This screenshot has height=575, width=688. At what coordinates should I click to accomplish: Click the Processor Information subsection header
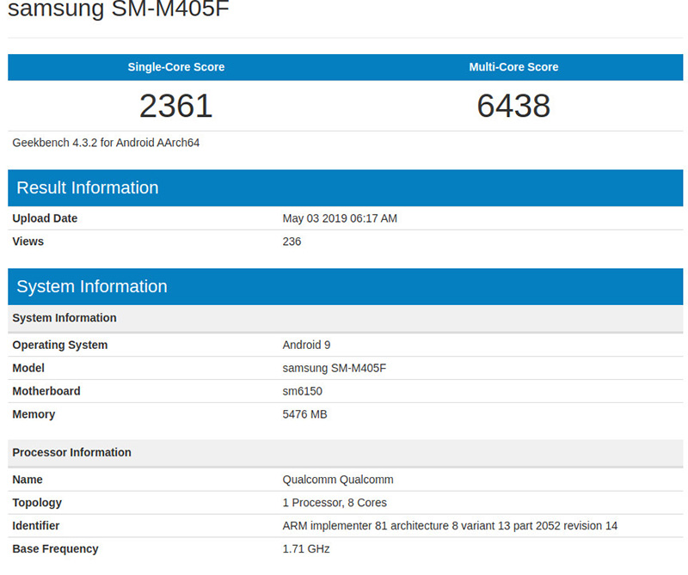pyautogui.click(x=71, y=452)
